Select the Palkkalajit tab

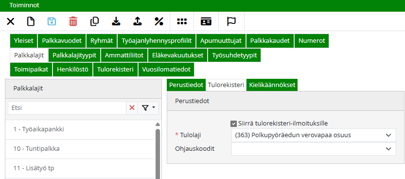pyautogui.click(x=29, y=55)
